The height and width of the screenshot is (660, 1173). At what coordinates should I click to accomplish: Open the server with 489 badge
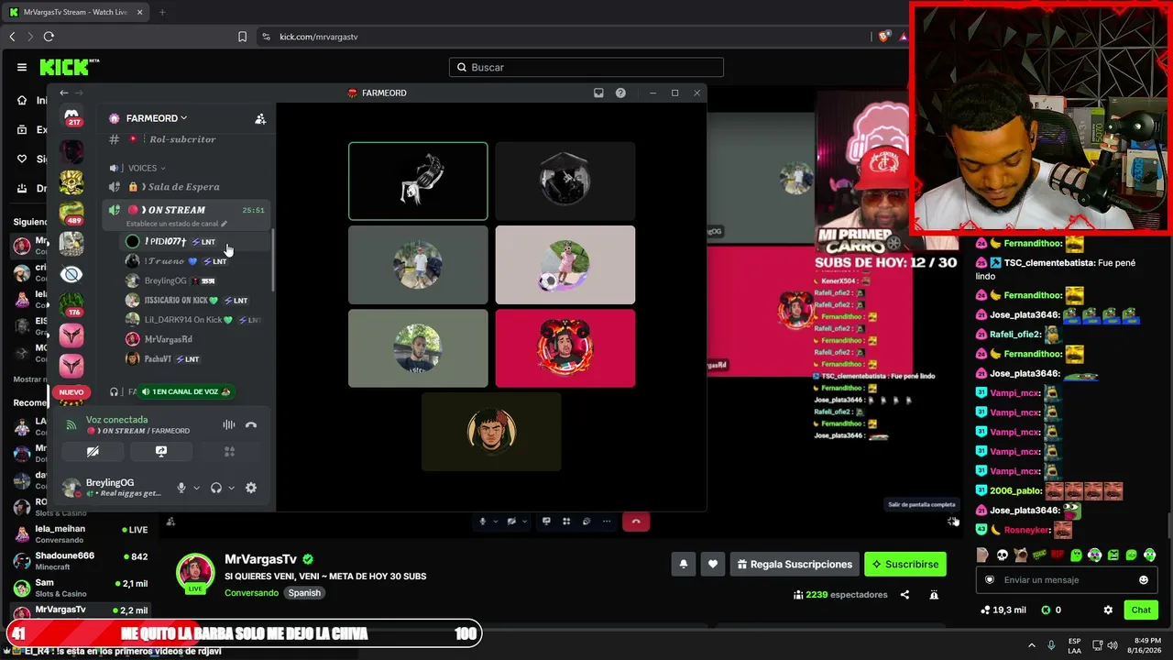click(x=71, y=212)
